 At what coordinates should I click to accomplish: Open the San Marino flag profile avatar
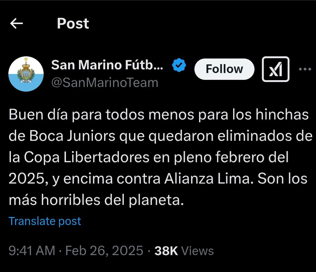pos(26,74)
